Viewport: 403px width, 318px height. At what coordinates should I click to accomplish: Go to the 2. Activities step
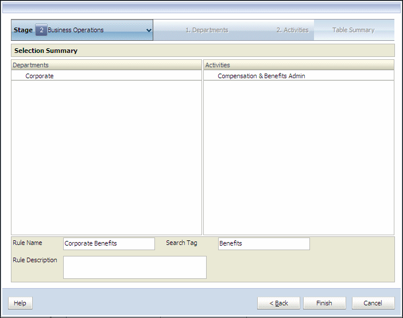click(x=292, y=30)
